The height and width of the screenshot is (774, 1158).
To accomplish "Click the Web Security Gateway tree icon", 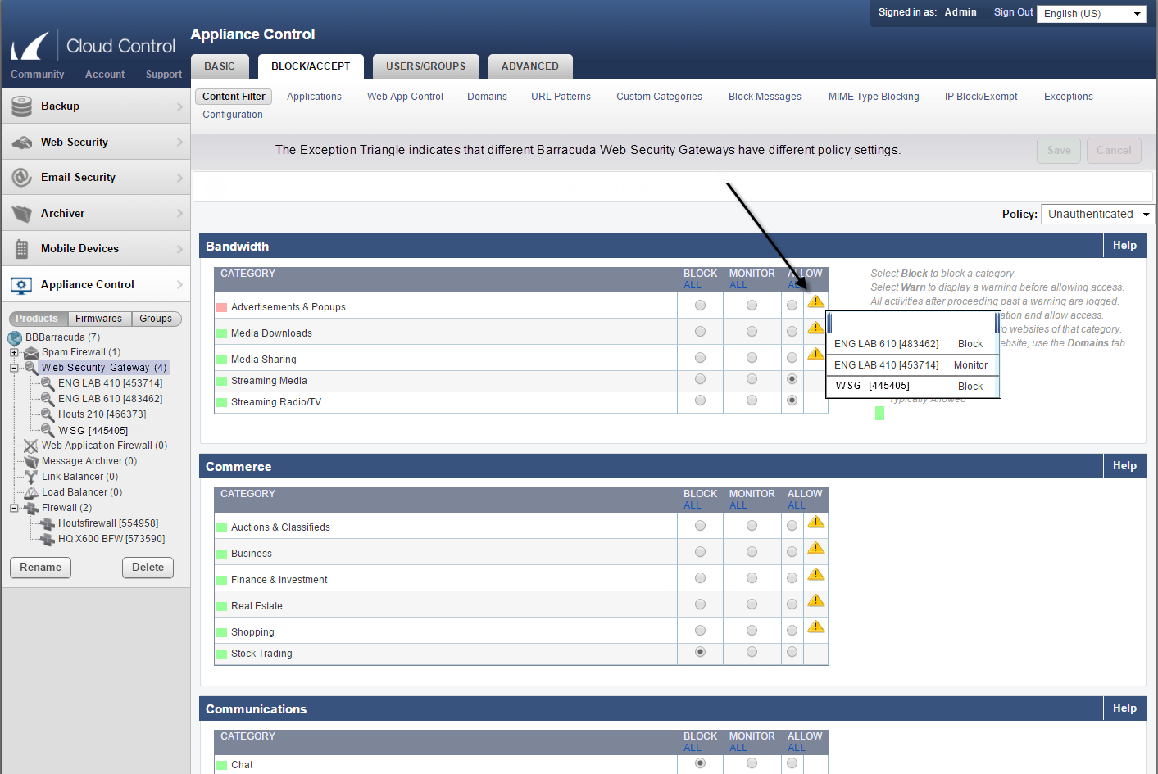I will tap(31, 368).
